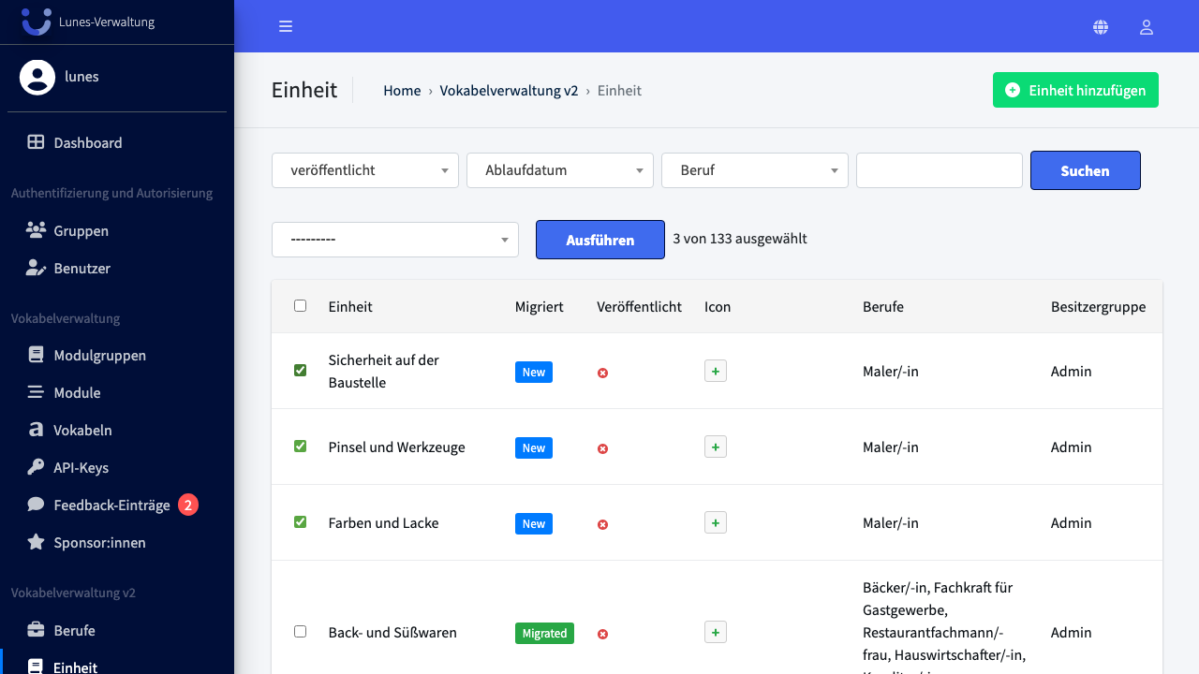Sort by the Einheit column header

coord(350,307)
